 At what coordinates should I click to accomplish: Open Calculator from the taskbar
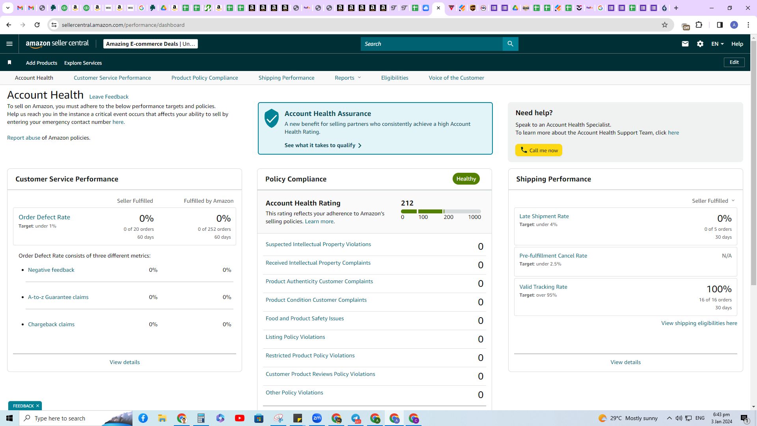pyautogui.click(x=201, y=418)
